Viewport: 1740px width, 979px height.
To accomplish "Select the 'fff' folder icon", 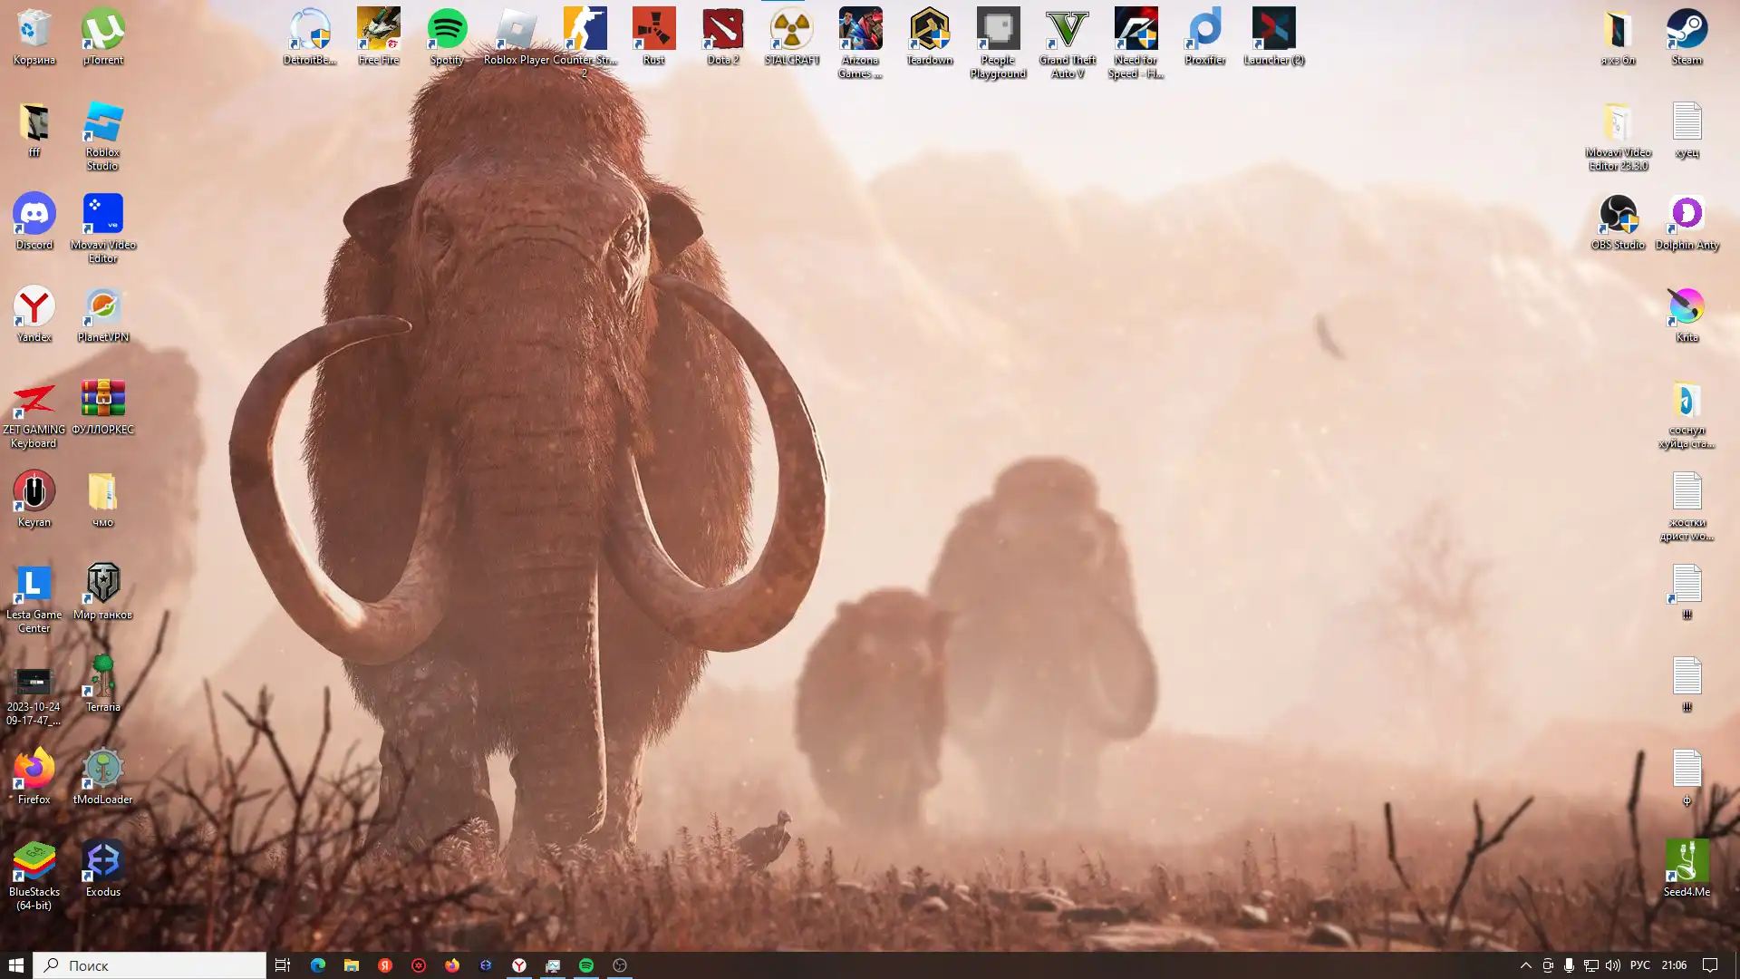I will coord(34,130).
